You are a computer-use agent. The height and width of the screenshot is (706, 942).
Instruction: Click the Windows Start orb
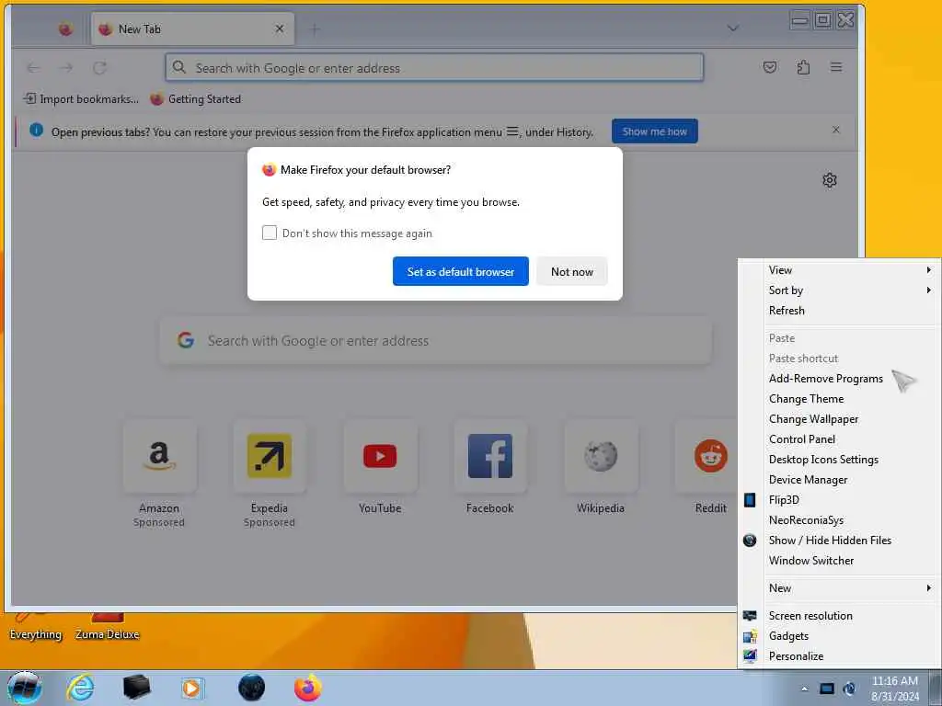[x=25, y=688]
